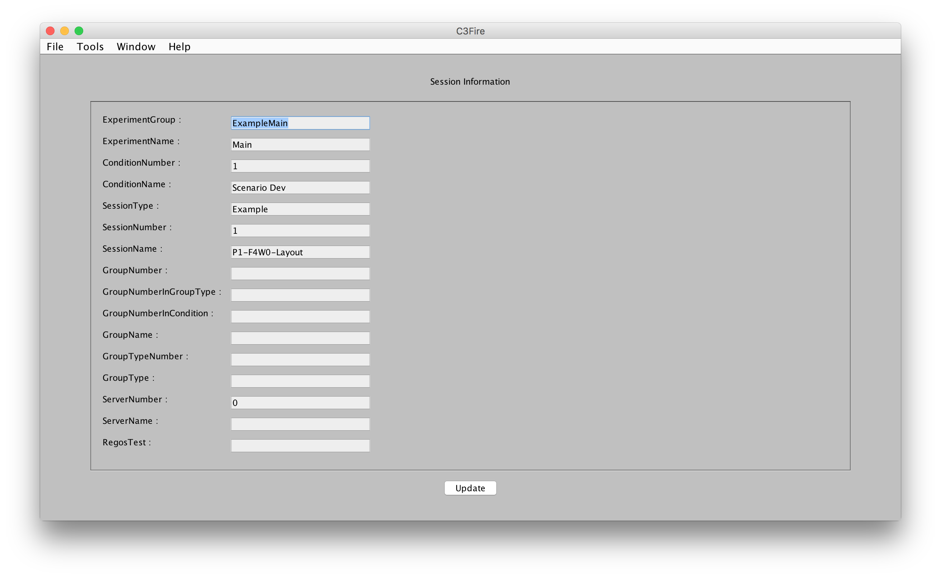Screen dimensions: 941x578
Task: Focus the ExperimentGroup field containing ExampleMain
Action: tap(301, 123)
